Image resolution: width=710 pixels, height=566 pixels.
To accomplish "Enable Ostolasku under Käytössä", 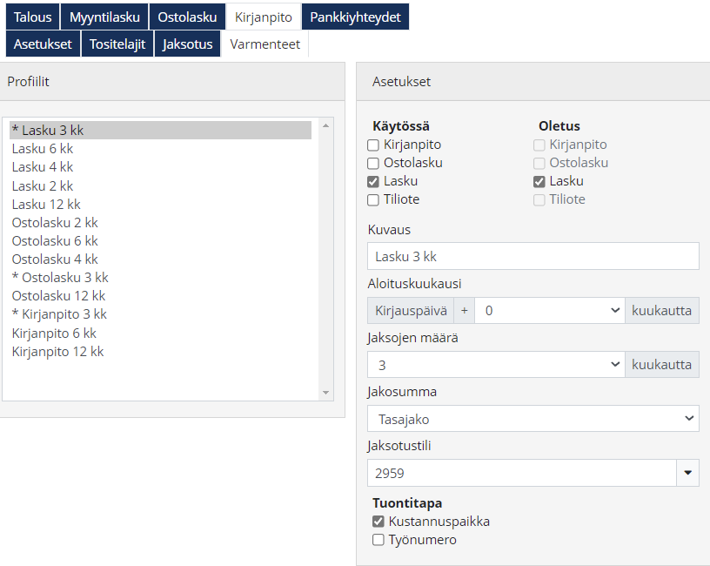I will pyautogui.click(x=373, y=164).
